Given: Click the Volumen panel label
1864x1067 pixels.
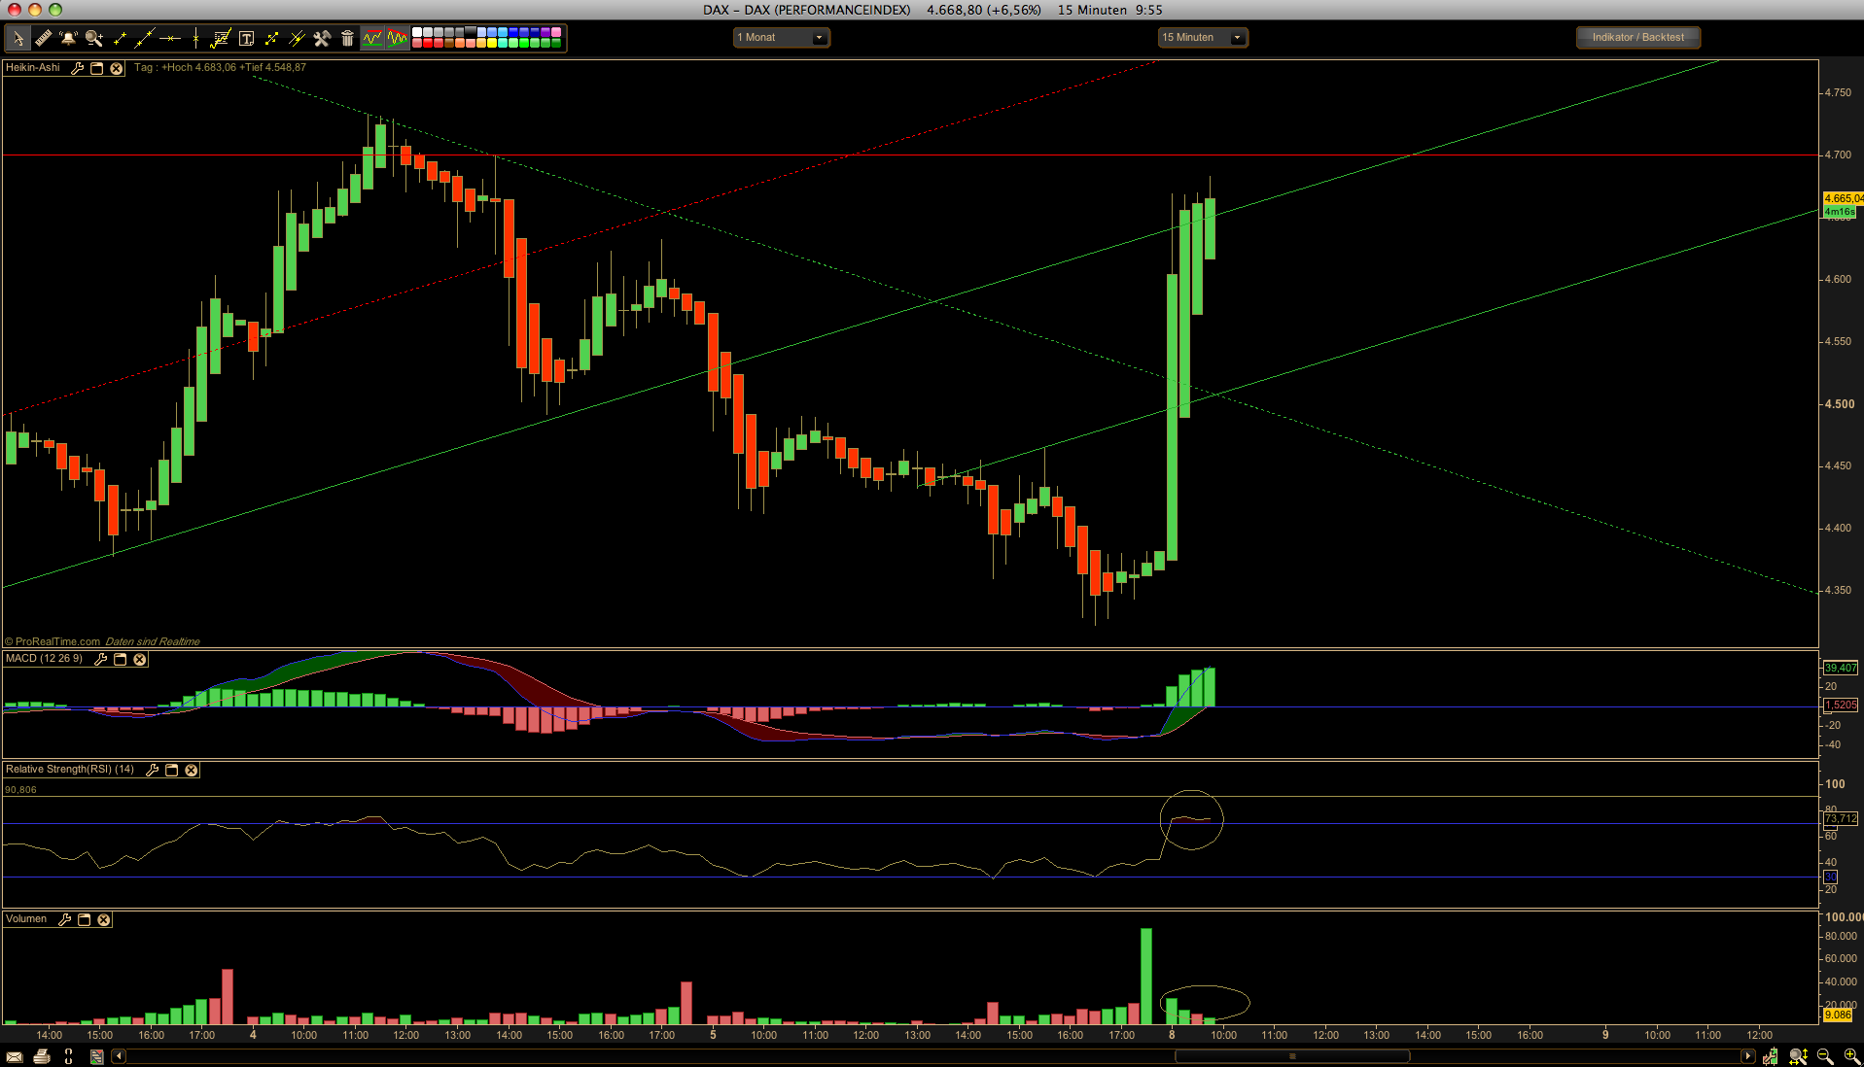Looking at the screenshot, I should pos(26,919).
